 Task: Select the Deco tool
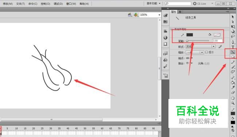tap(233, 72)
